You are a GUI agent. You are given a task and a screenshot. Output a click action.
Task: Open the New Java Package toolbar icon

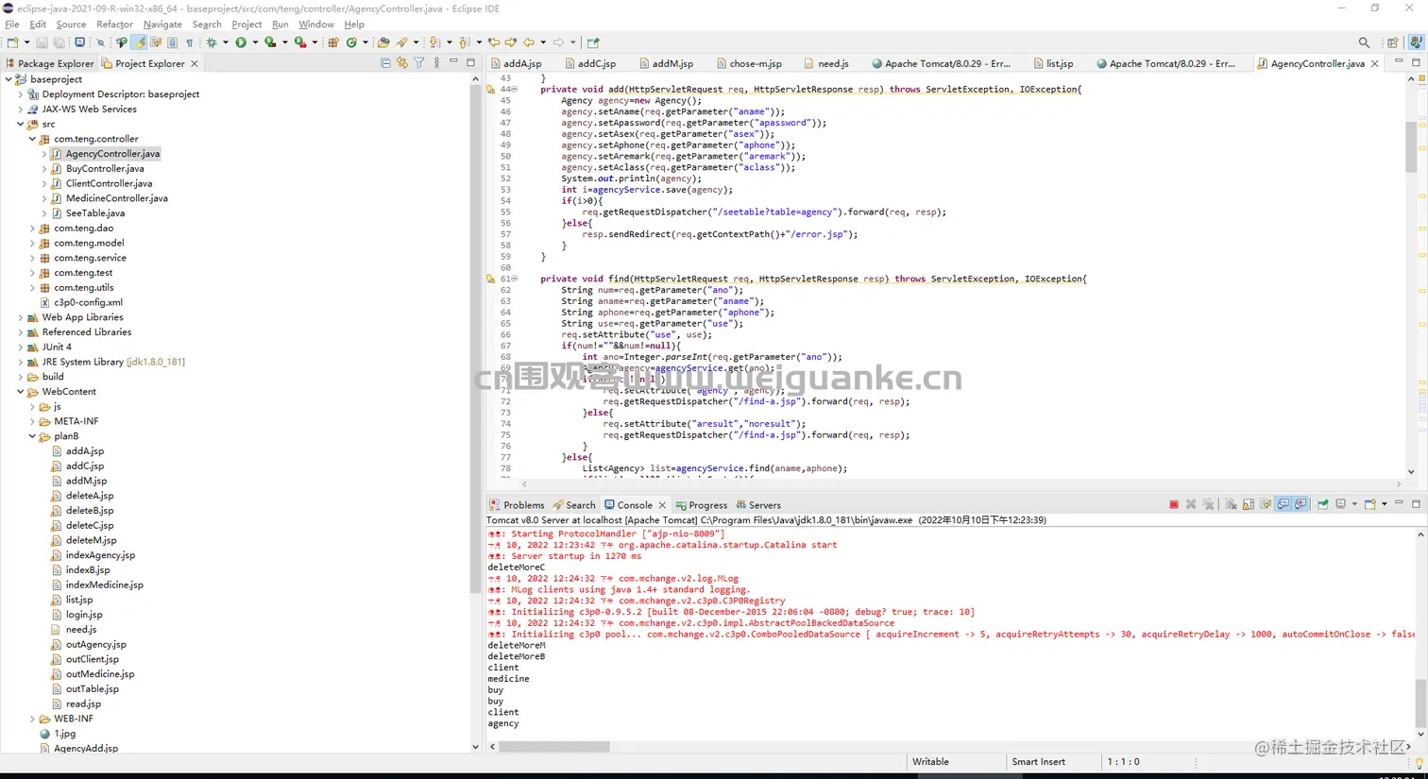(333, 42)
